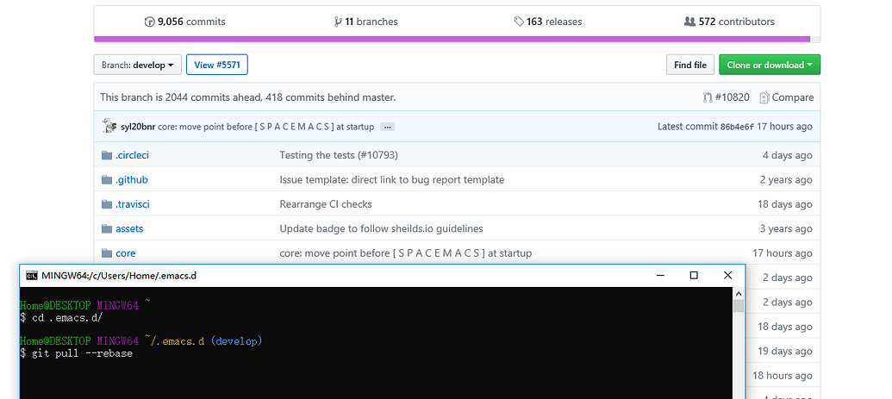Expand the commit message ellipsis button
Viewport: 892px width, 399px height.
[x=387, y=127]
